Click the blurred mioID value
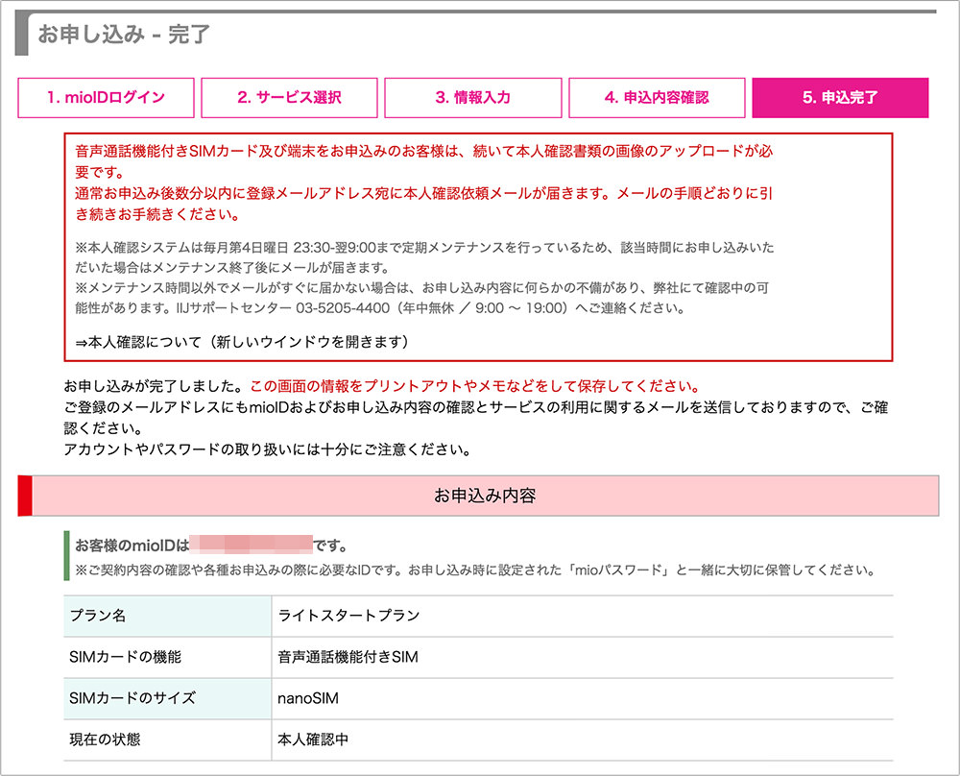Viewport: 960px width, 776px height. point(251,545)
